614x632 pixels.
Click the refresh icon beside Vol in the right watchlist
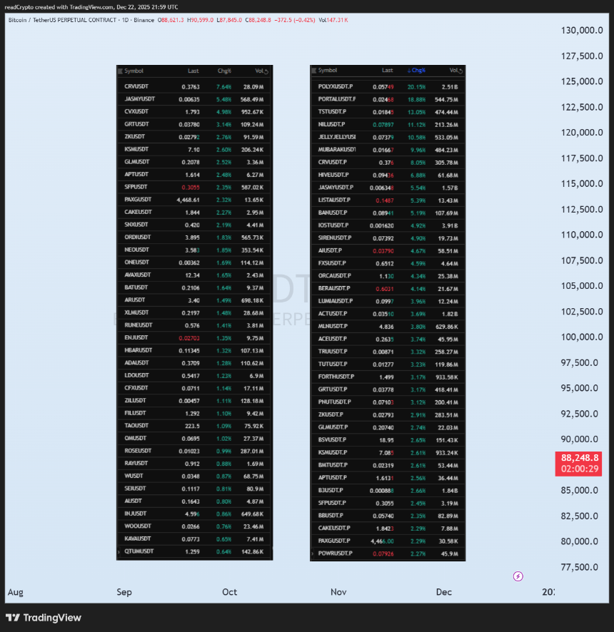(x=460, y=71)
